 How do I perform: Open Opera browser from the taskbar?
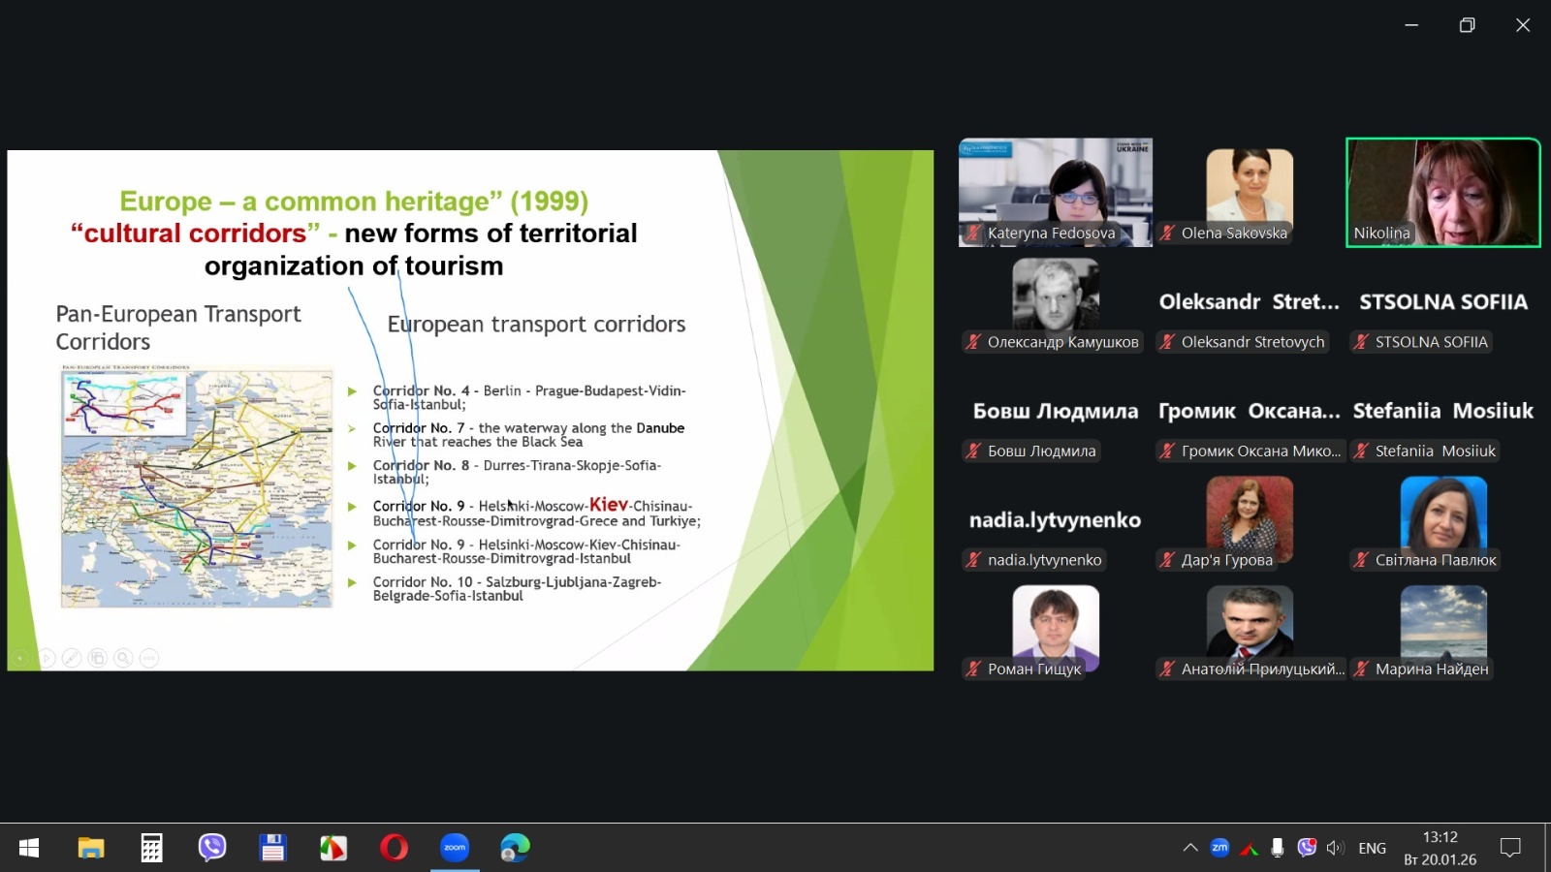[x=394, y=848]
